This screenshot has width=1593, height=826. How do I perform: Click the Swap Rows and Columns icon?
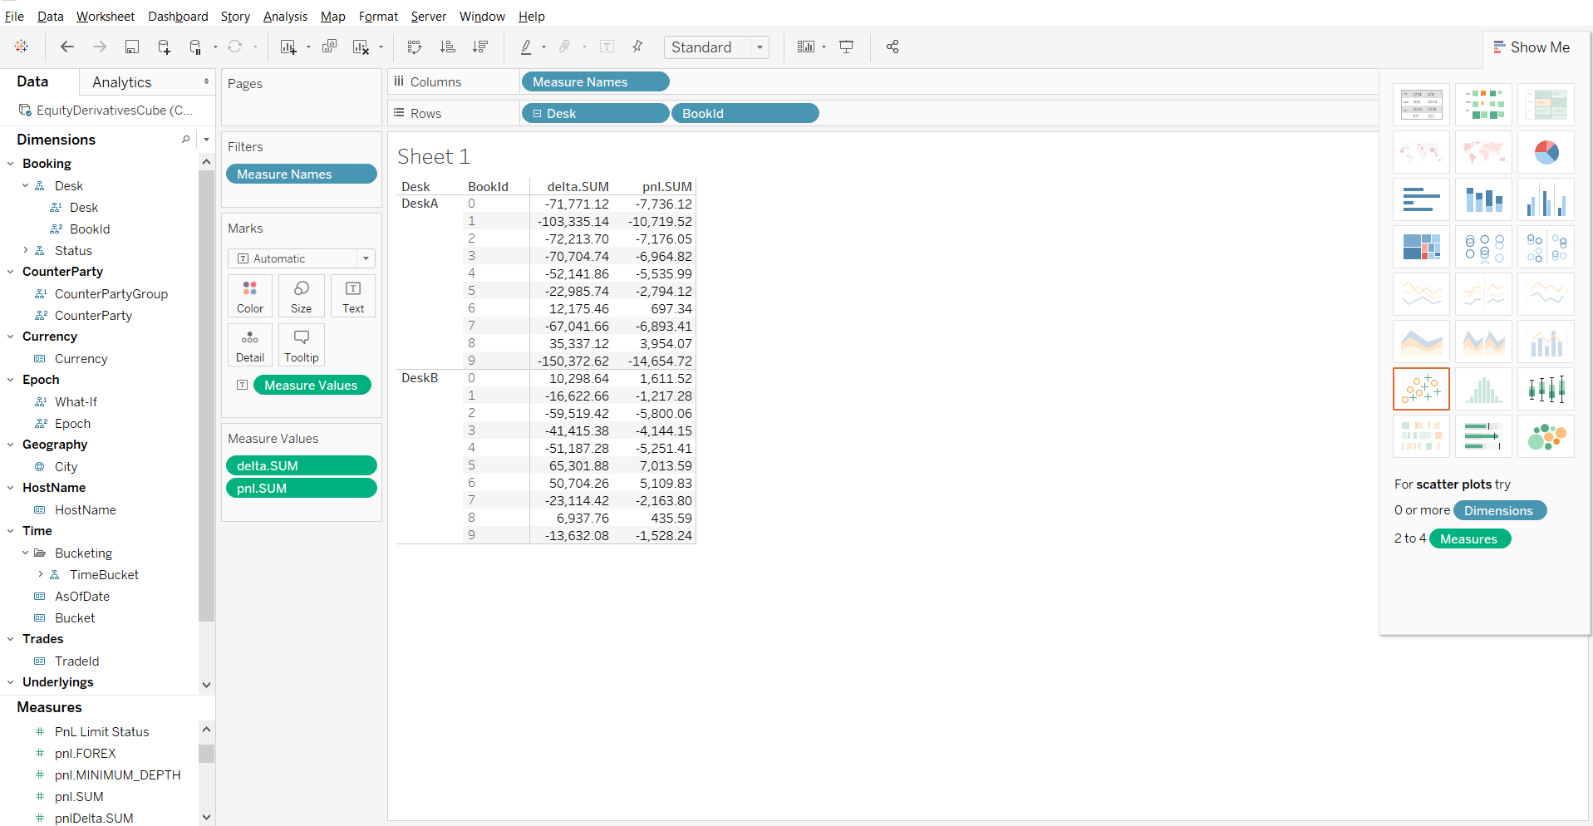(414, 47)
